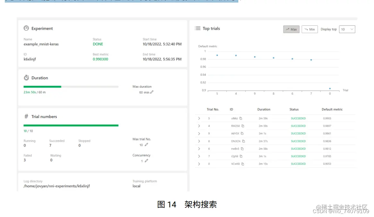Click chart point for trial 9

(255, 57)
